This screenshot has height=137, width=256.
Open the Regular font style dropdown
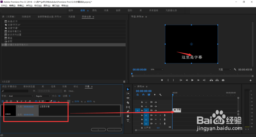tap(43, 96)
